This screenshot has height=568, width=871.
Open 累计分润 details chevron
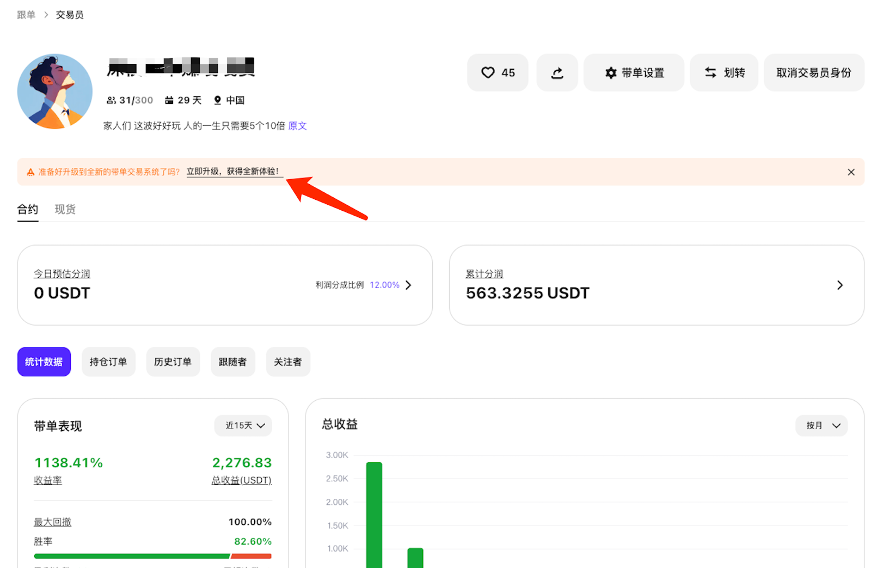point(839,285)
